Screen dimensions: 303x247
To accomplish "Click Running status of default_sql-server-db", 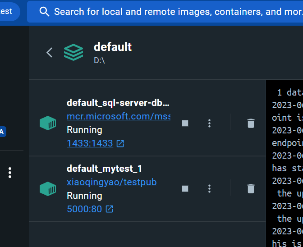I will tap(84, 130).
